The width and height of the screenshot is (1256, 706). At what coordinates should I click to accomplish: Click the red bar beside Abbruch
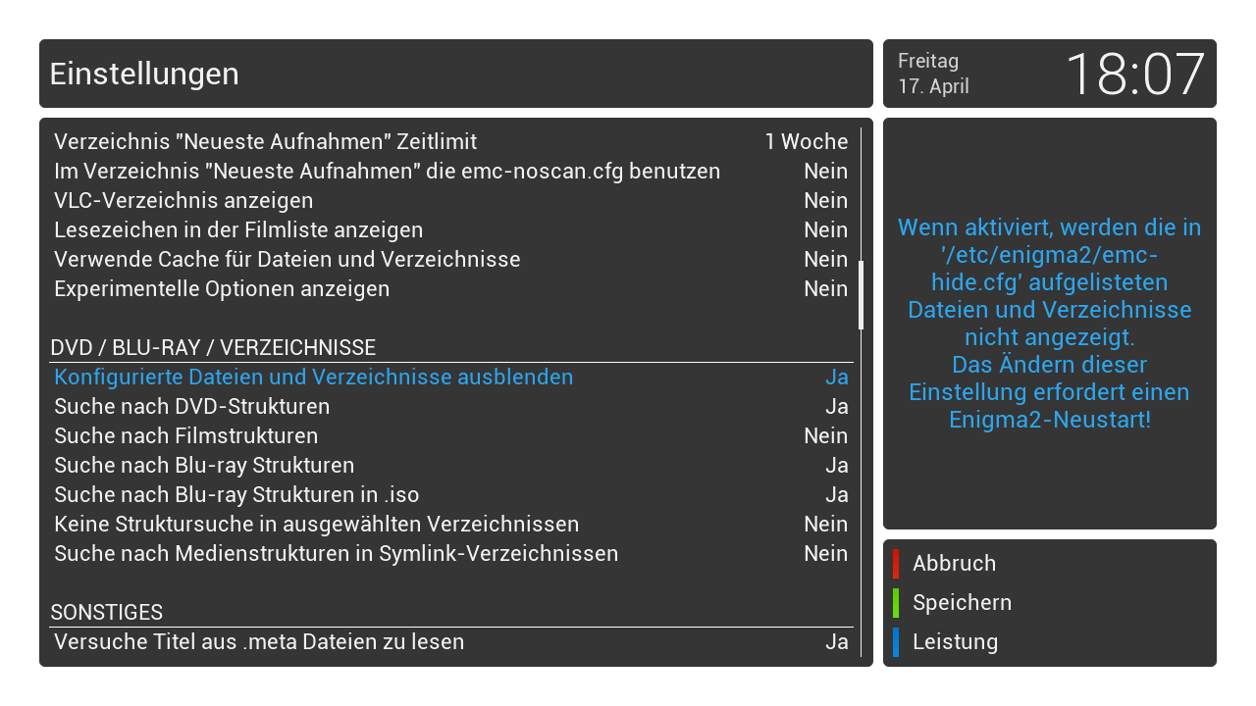[896, 564]
